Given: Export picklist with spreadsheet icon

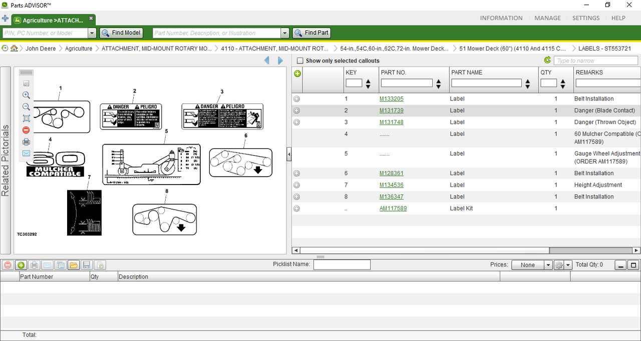Looking at the screenshot, I should [x=99, y=265].
